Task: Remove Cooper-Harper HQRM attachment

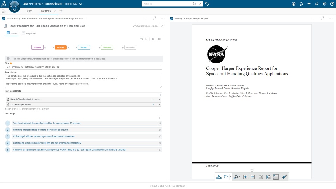Action: pos(160,104)
